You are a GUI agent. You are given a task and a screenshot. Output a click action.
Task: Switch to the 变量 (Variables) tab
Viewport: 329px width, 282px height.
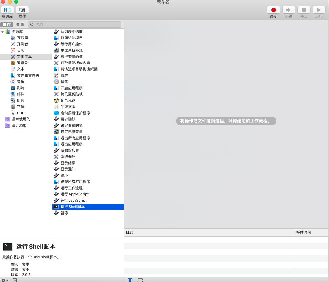click(20, 24)
